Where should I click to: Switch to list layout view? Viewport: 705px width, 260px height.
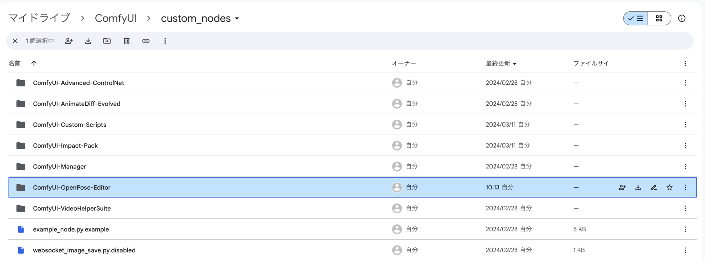tap(635, 19)
